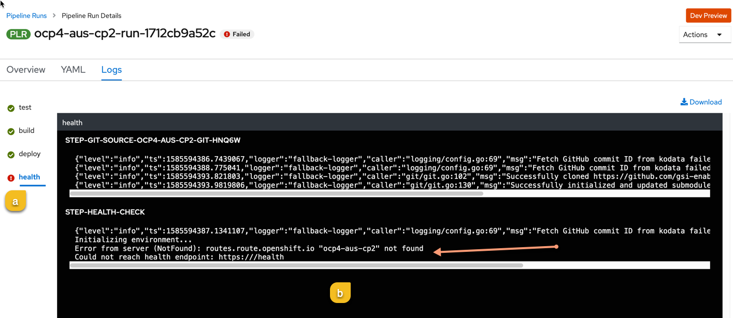Click the green checkmark beside deploy
Screen dimensions: 733x318
tap(11, 154)
